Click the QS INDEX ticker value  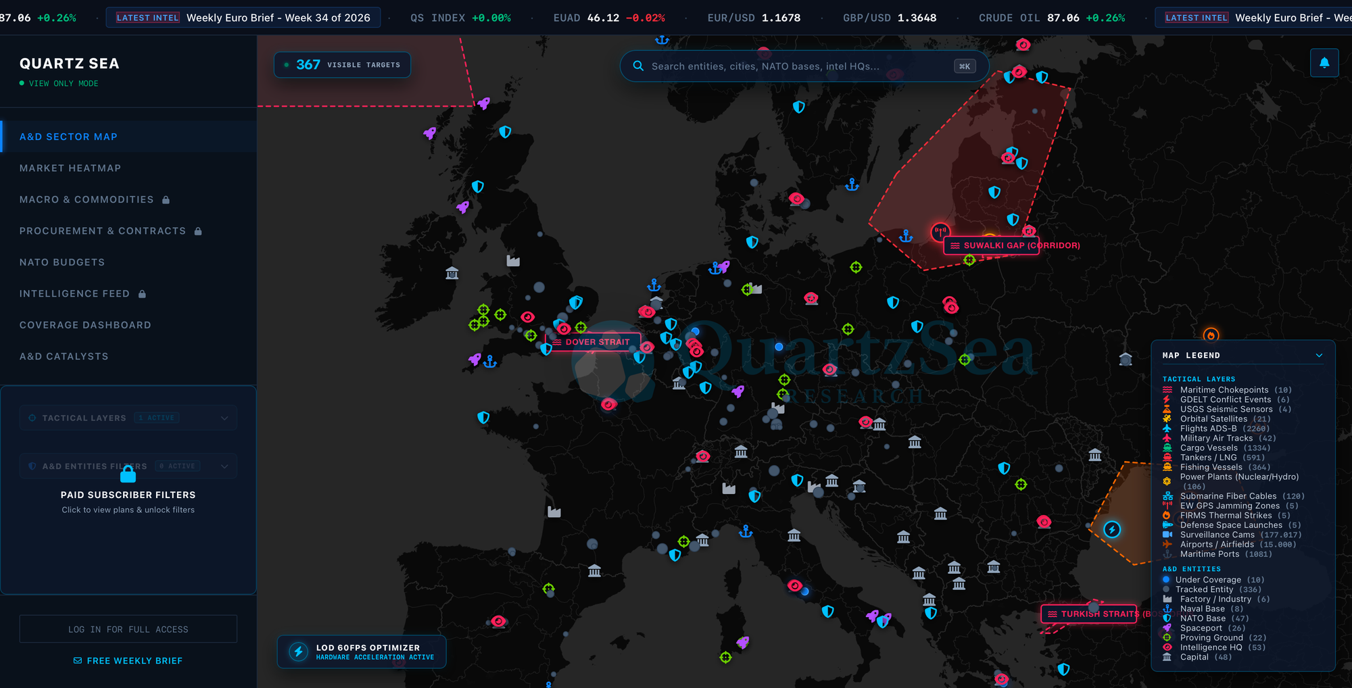(491, 18)
